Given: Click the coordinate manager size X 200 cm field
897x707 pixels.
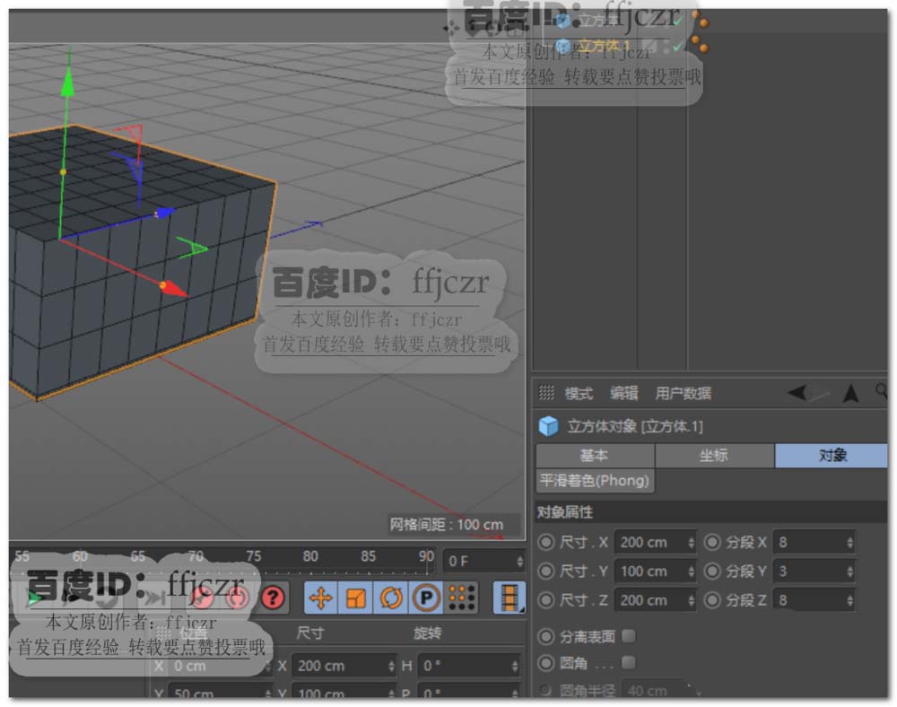Looking at the screenshot, I should pos(344,666).
